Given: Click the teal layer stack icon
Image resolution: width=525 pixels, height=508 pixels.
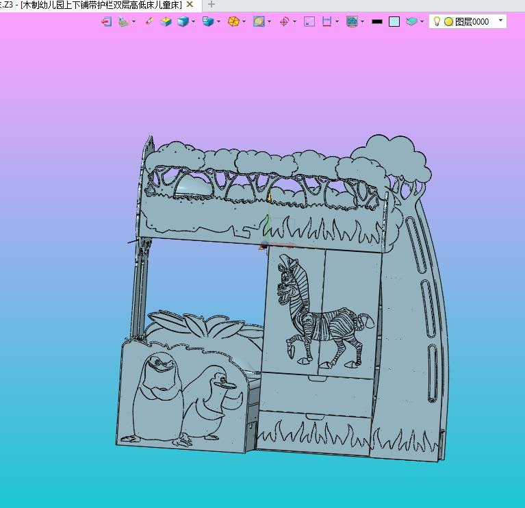Looking at the screenshot, I should point(411,22).
